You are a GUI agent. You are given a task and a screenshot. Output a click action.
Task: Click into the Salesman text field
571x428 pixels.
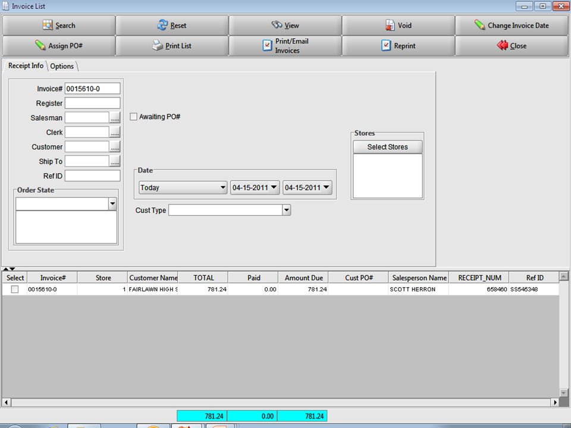tap(87, 118)
